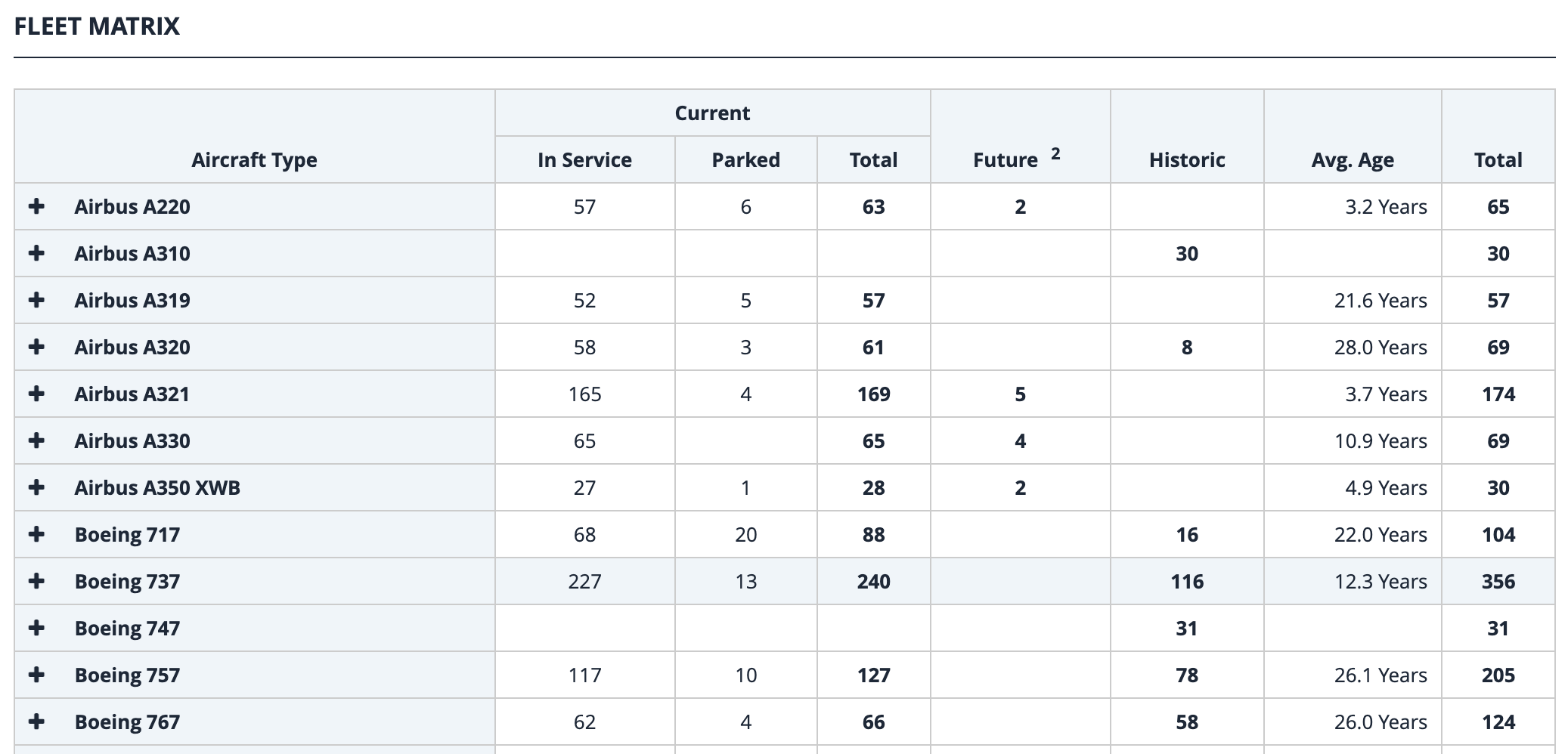
Task: Click the Parked column header
Action: click(x=745, y=160)
